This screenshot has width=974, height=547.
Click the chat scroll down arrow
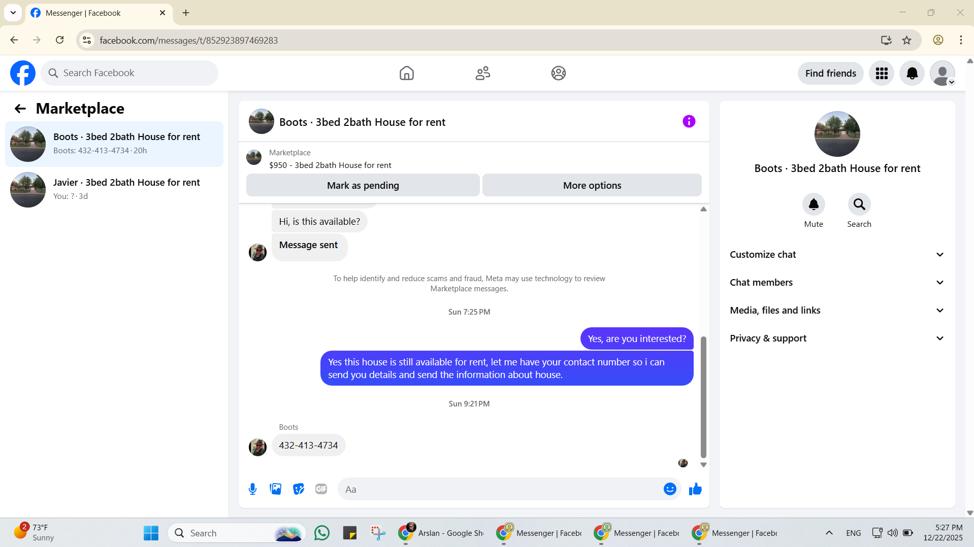703,465
